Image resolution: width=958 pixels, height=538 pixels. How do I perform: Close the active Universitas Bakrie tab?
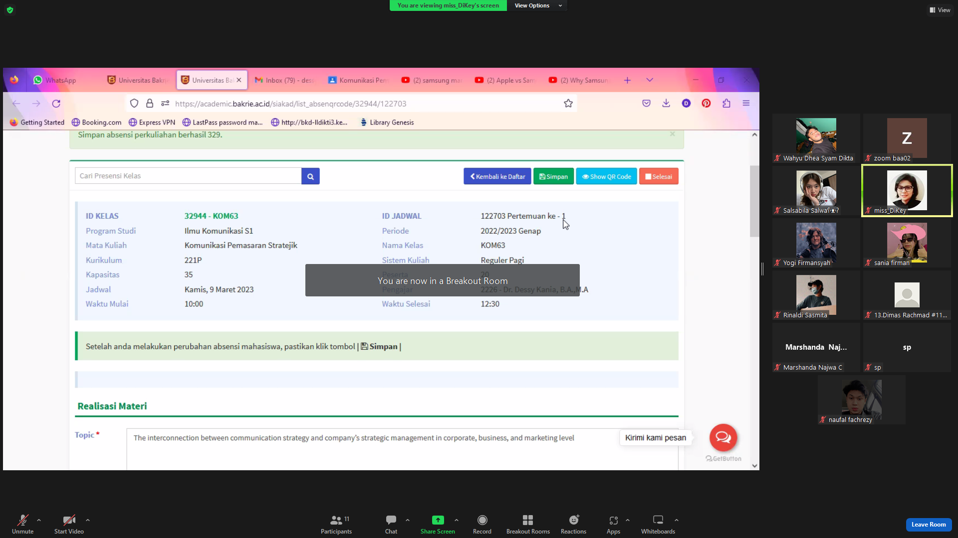point(239,80)
